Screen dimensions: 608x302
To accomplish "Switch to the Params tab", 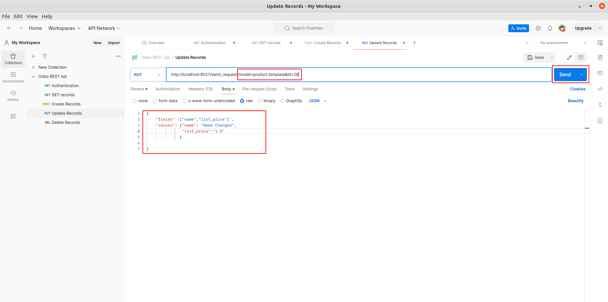I will 139,89.
